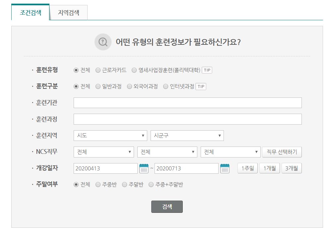Select 전체 radio for 주말여부
Screen dimensions: 331x241
[76, 185]
